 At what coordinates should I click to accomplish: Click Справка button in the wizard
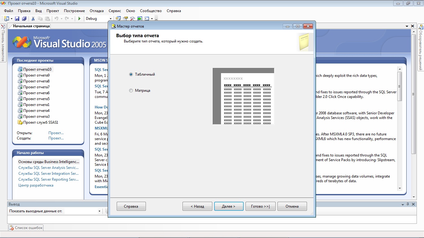131,206
